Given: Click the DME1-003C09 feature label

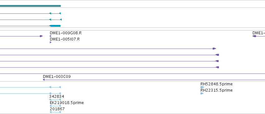Looking at the screenshot, I should 57,76.
